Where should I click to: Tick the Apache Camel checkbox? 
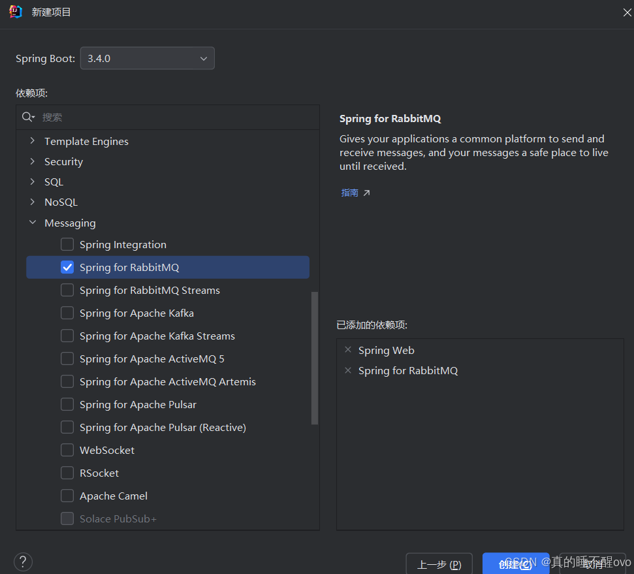pos(67,496)
